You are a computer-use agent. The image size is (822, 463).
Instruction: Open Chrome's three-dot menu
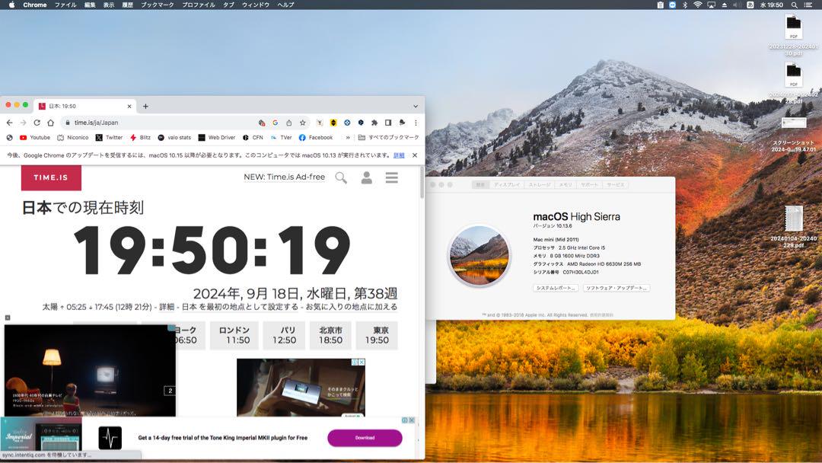click(x=416, y=123)
